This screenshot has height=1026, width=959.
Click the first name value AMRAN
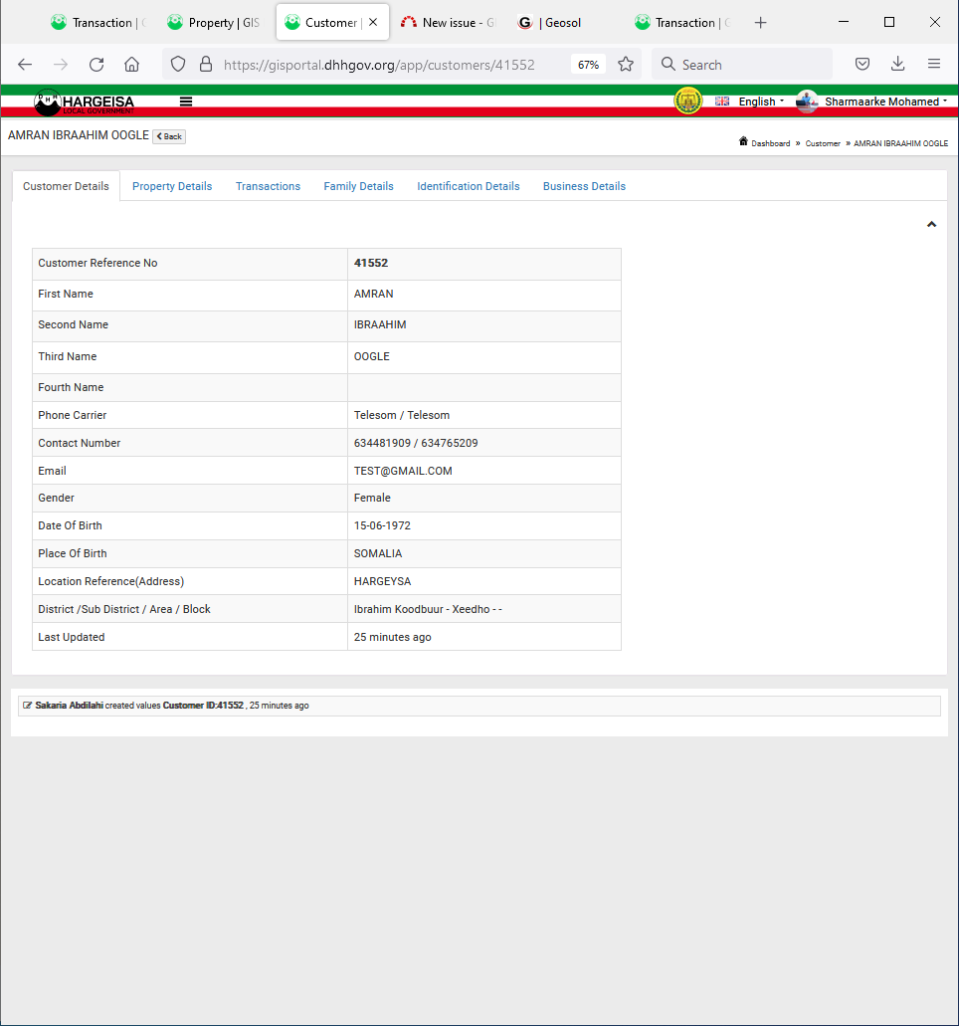pos(373,294)
